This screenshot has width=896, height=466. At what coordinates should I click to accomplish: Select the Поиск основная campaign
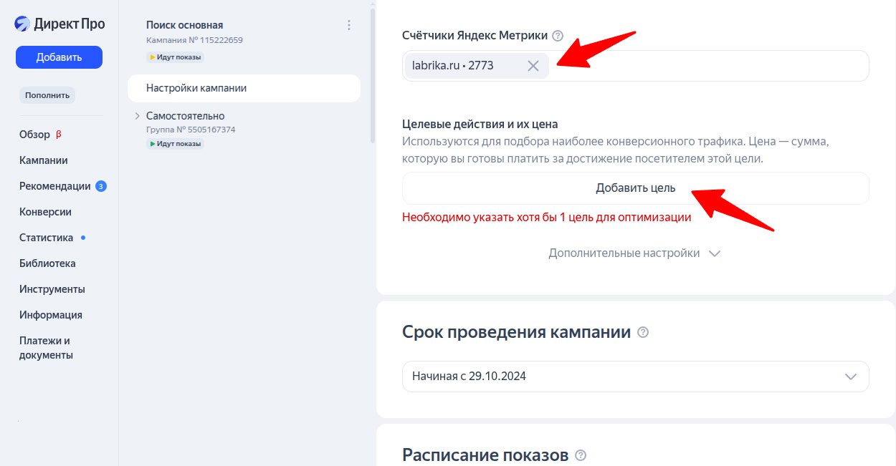click(x=184, y=25)
